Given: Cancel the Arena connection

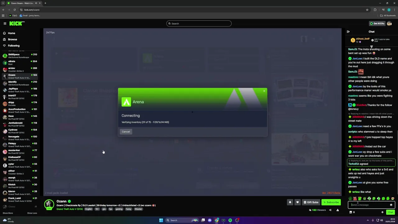Looking at the screenshot, I should click(126, 132).
